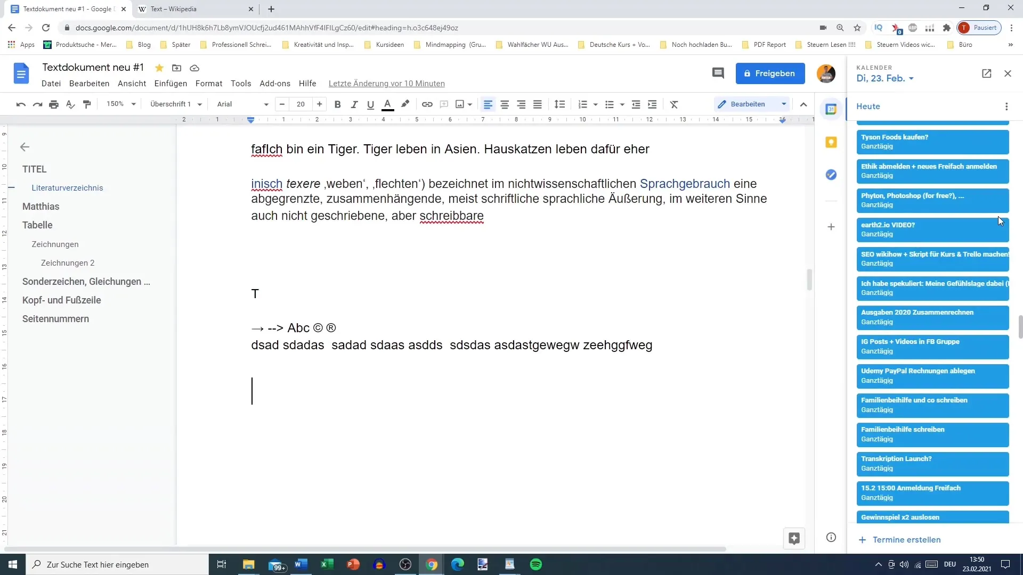1023x575 pixels.
Task: Activate the paint format roller
Action: point(87,104)
